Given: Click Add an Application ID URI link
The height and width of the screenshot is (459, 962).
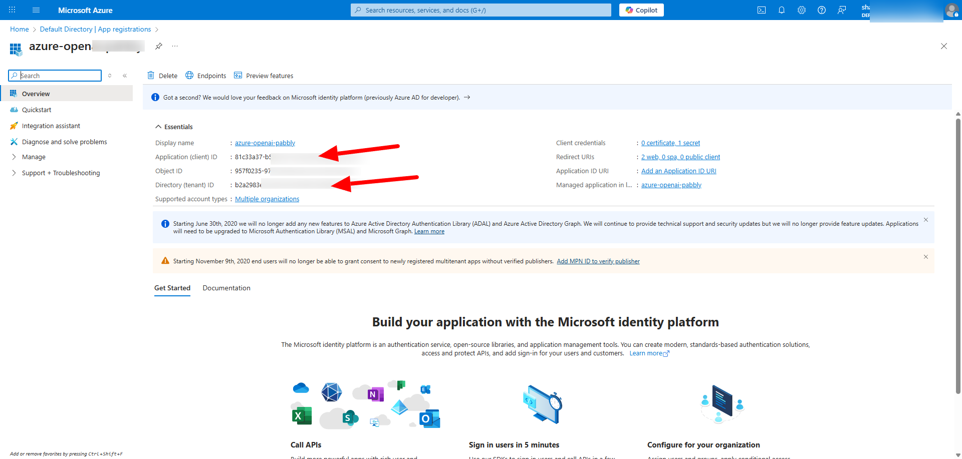Looking at the screenshot, I should coord(678,171).
